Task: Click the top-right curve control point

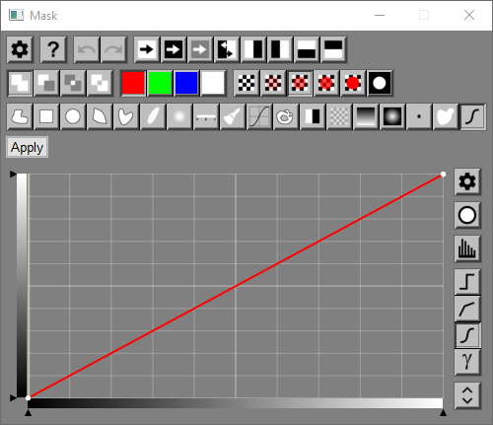Action: (443, 175)
